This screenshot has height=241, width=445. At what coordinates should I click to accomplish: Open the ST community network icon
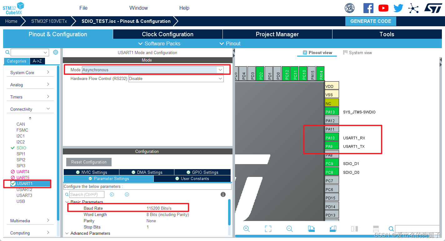pos(413,8)
